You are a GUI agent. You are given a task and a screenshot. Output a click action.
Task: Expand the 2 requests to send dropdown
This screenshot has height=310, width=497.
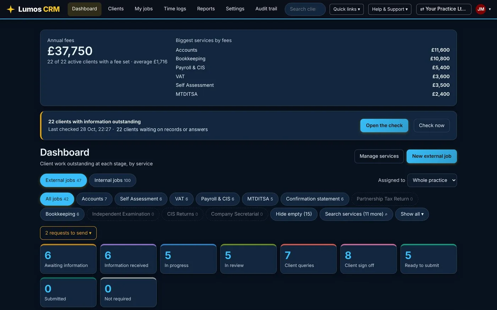[68, 233]
